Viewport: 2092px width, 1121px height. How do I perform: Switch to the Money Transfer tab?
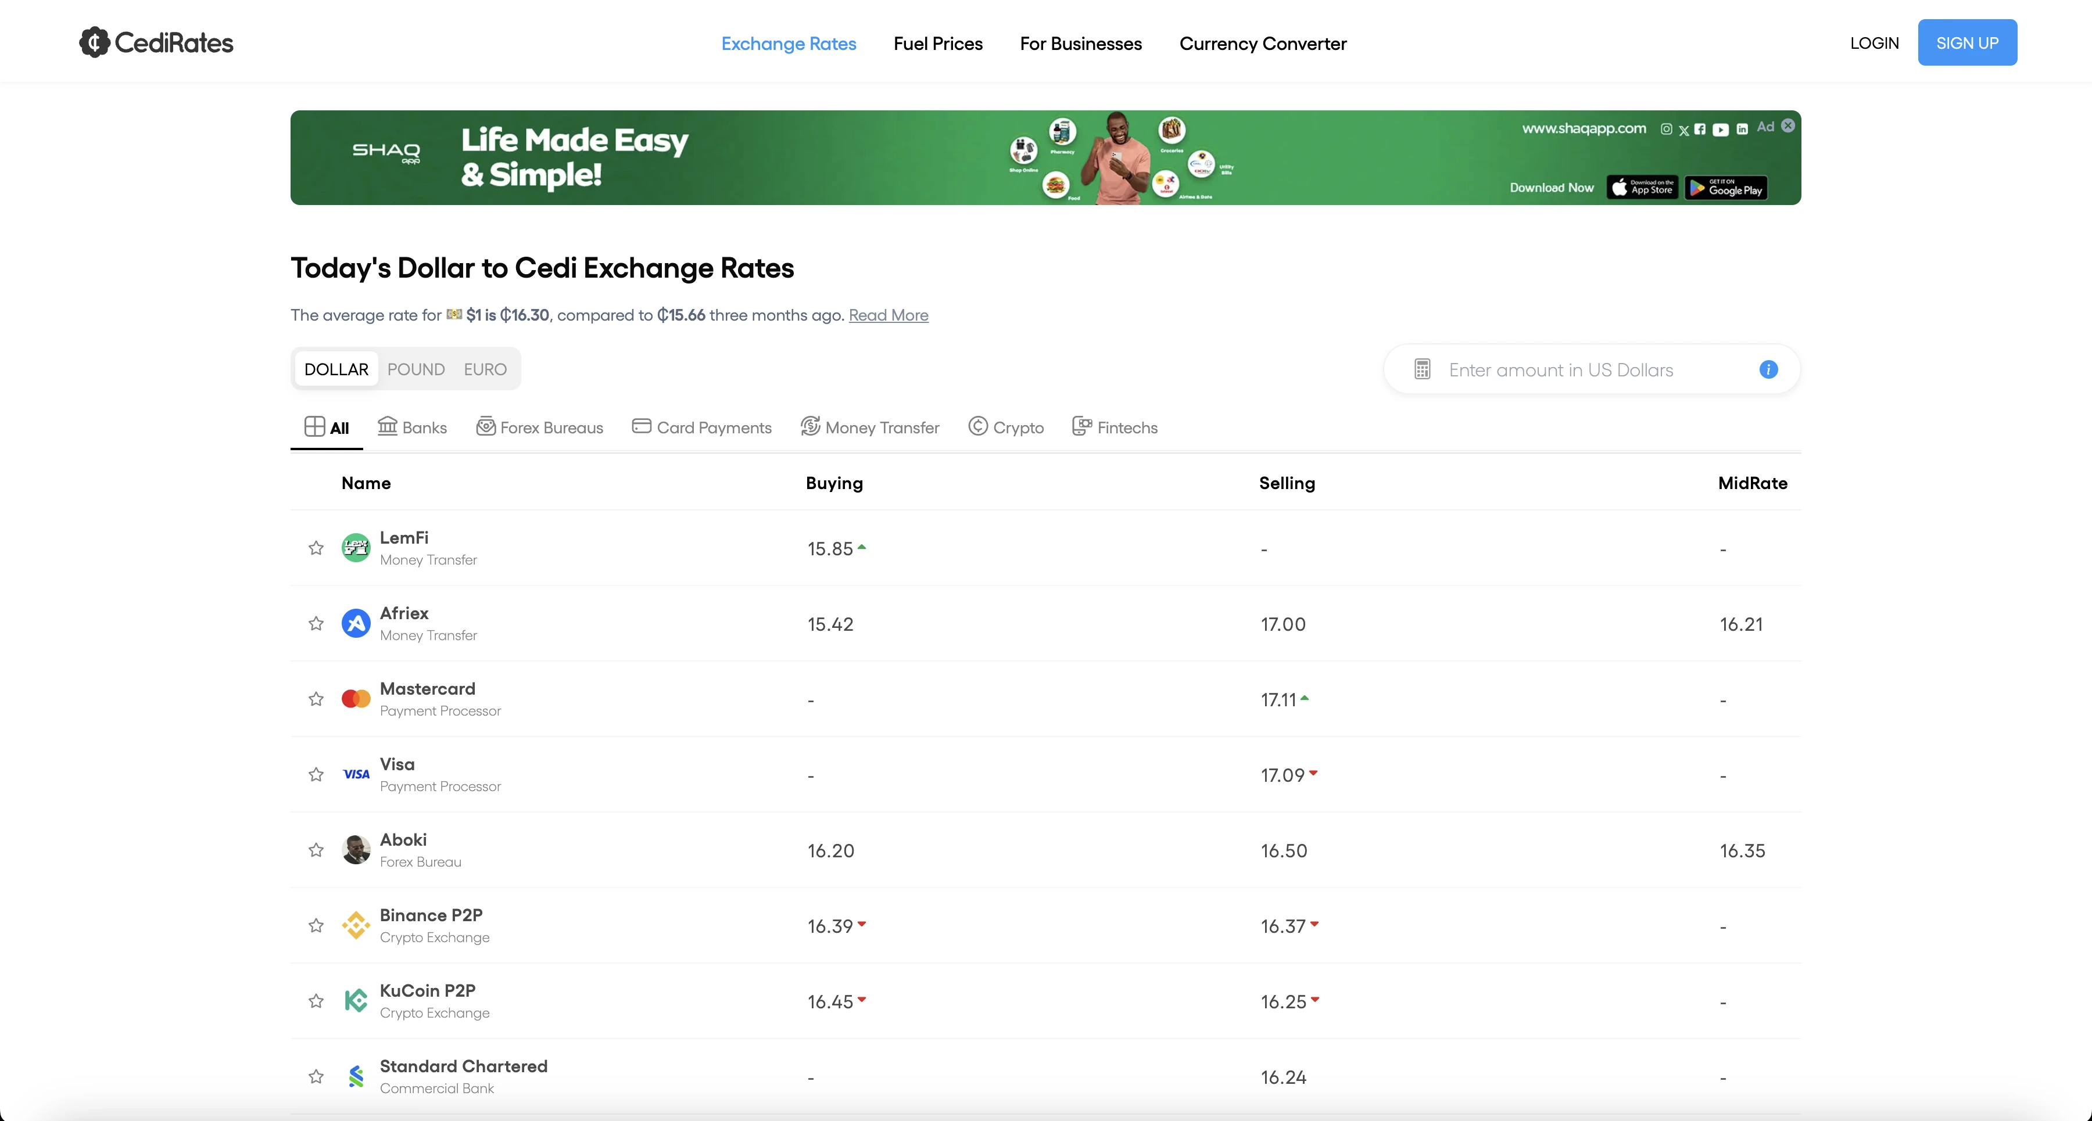870,427
